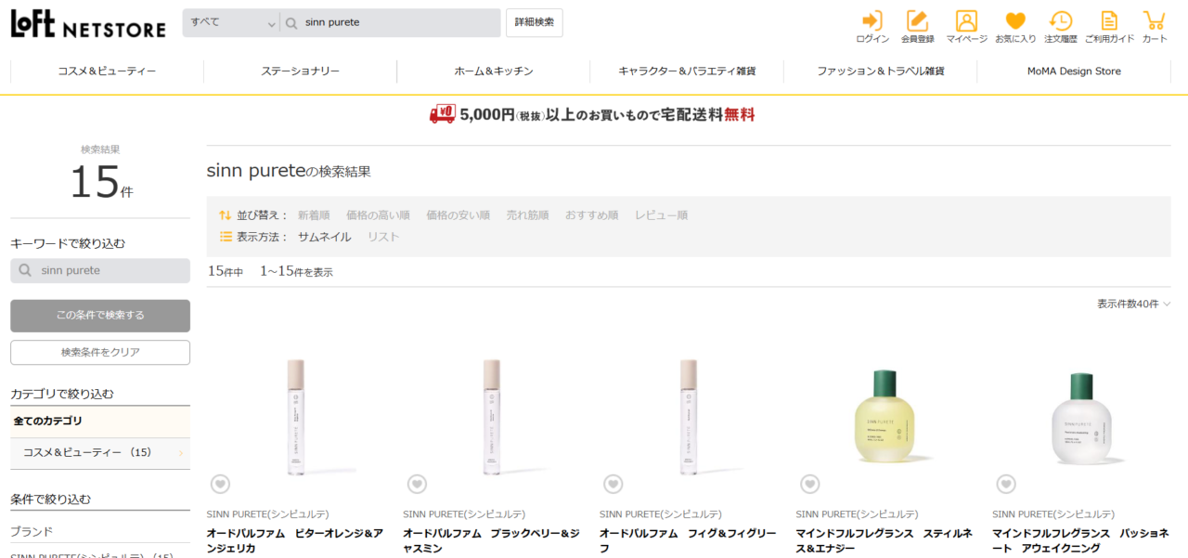Image resolution: width=1188 pixels, height=558 pixels.
Task: Click the free shipping 5,000円 banner
Action: coord(592,114)
